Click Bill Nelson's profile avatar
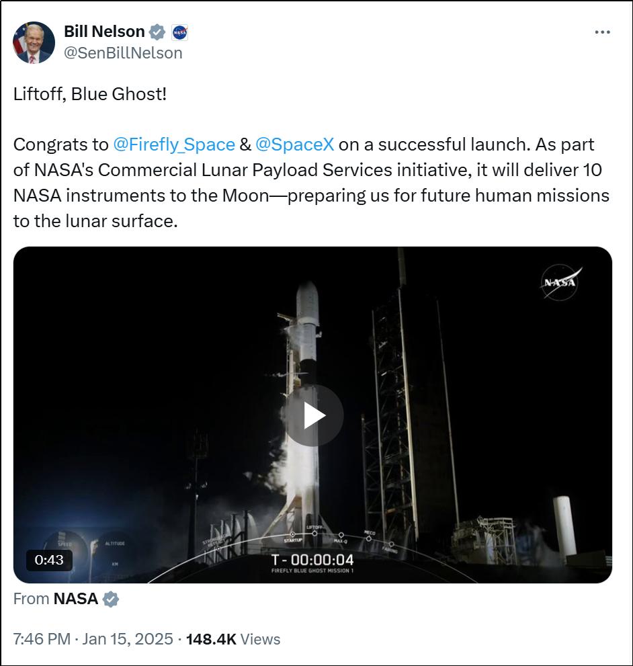The height and width of the screenshot is (666, 633). coord(34,42)
